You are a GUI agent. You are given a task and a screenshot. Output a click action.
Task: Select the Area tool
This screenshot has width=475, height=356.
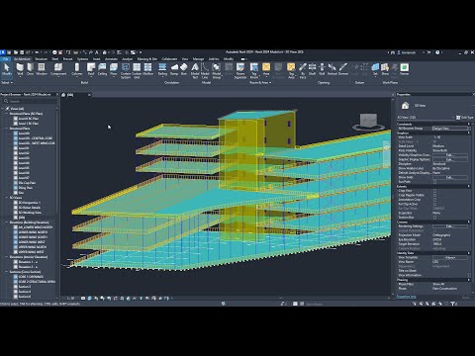(266, 69)
